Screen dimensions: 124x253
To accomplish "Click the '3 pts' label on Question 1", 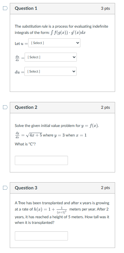I will [x=106, y=8].
